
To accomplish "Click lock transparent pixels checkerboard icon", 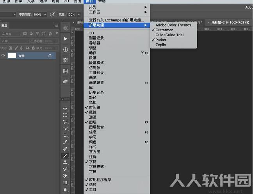I will [10, 48].
